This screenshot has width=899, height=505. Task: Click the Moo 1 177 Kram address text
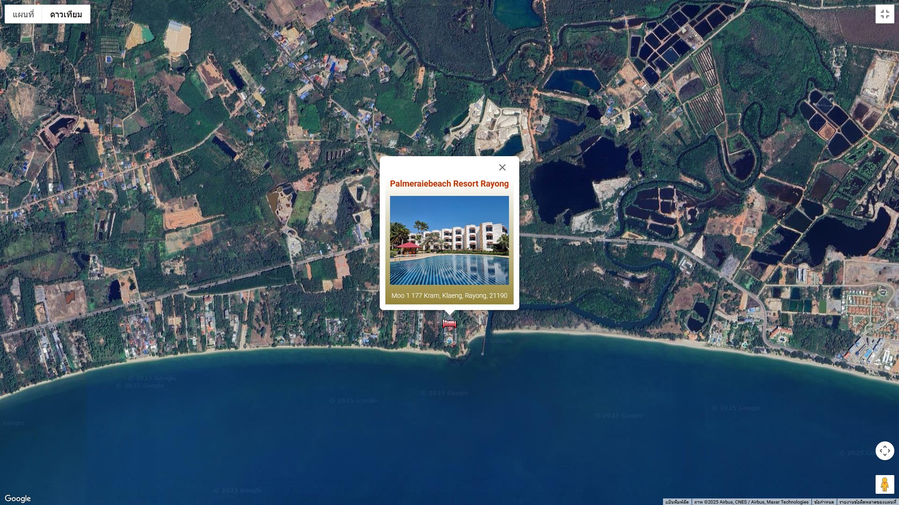(x=449, y=296)
